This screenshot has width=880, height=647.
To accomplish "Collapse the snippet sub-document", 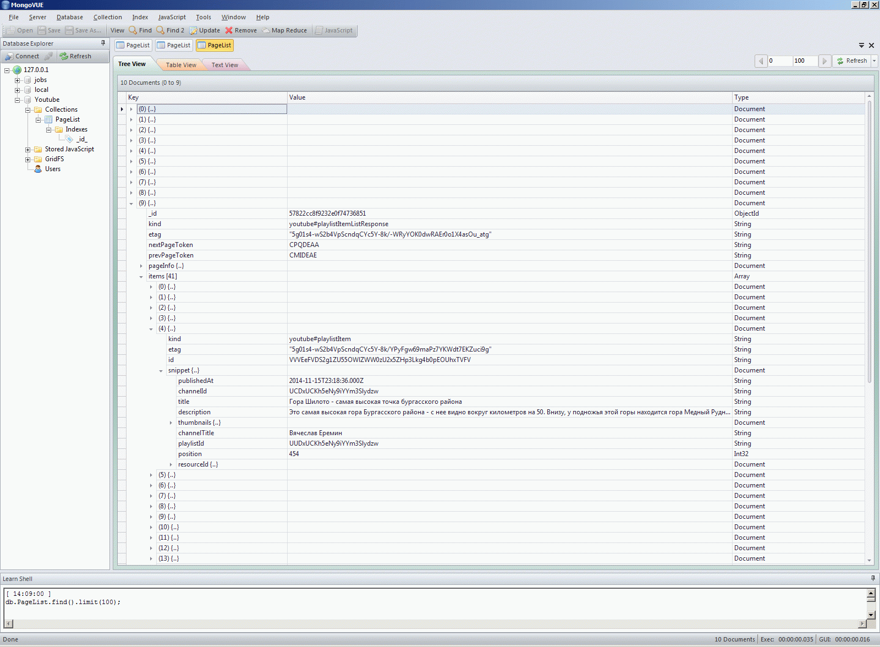I will click(x=161, y=371).
